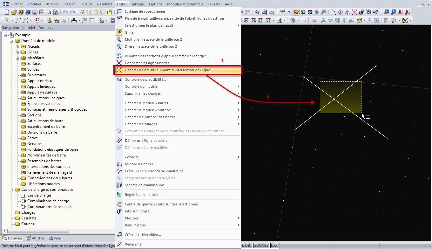Select the new node tool icon
432x249 pixels.
[7, 20]
